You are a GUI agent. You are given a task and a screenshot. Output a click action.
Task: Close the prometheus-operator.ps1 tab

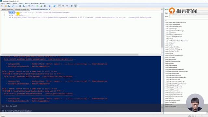[49, 9]
